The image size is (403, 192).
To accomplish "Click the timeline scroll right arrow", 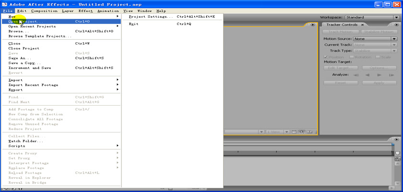I will point(392,188).
